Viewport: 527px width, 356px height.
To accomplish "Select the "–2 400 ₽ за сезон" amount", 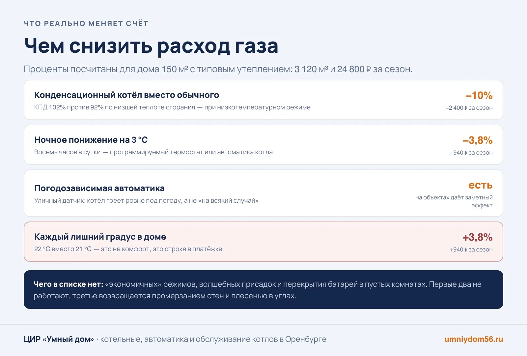I will 469,108.
